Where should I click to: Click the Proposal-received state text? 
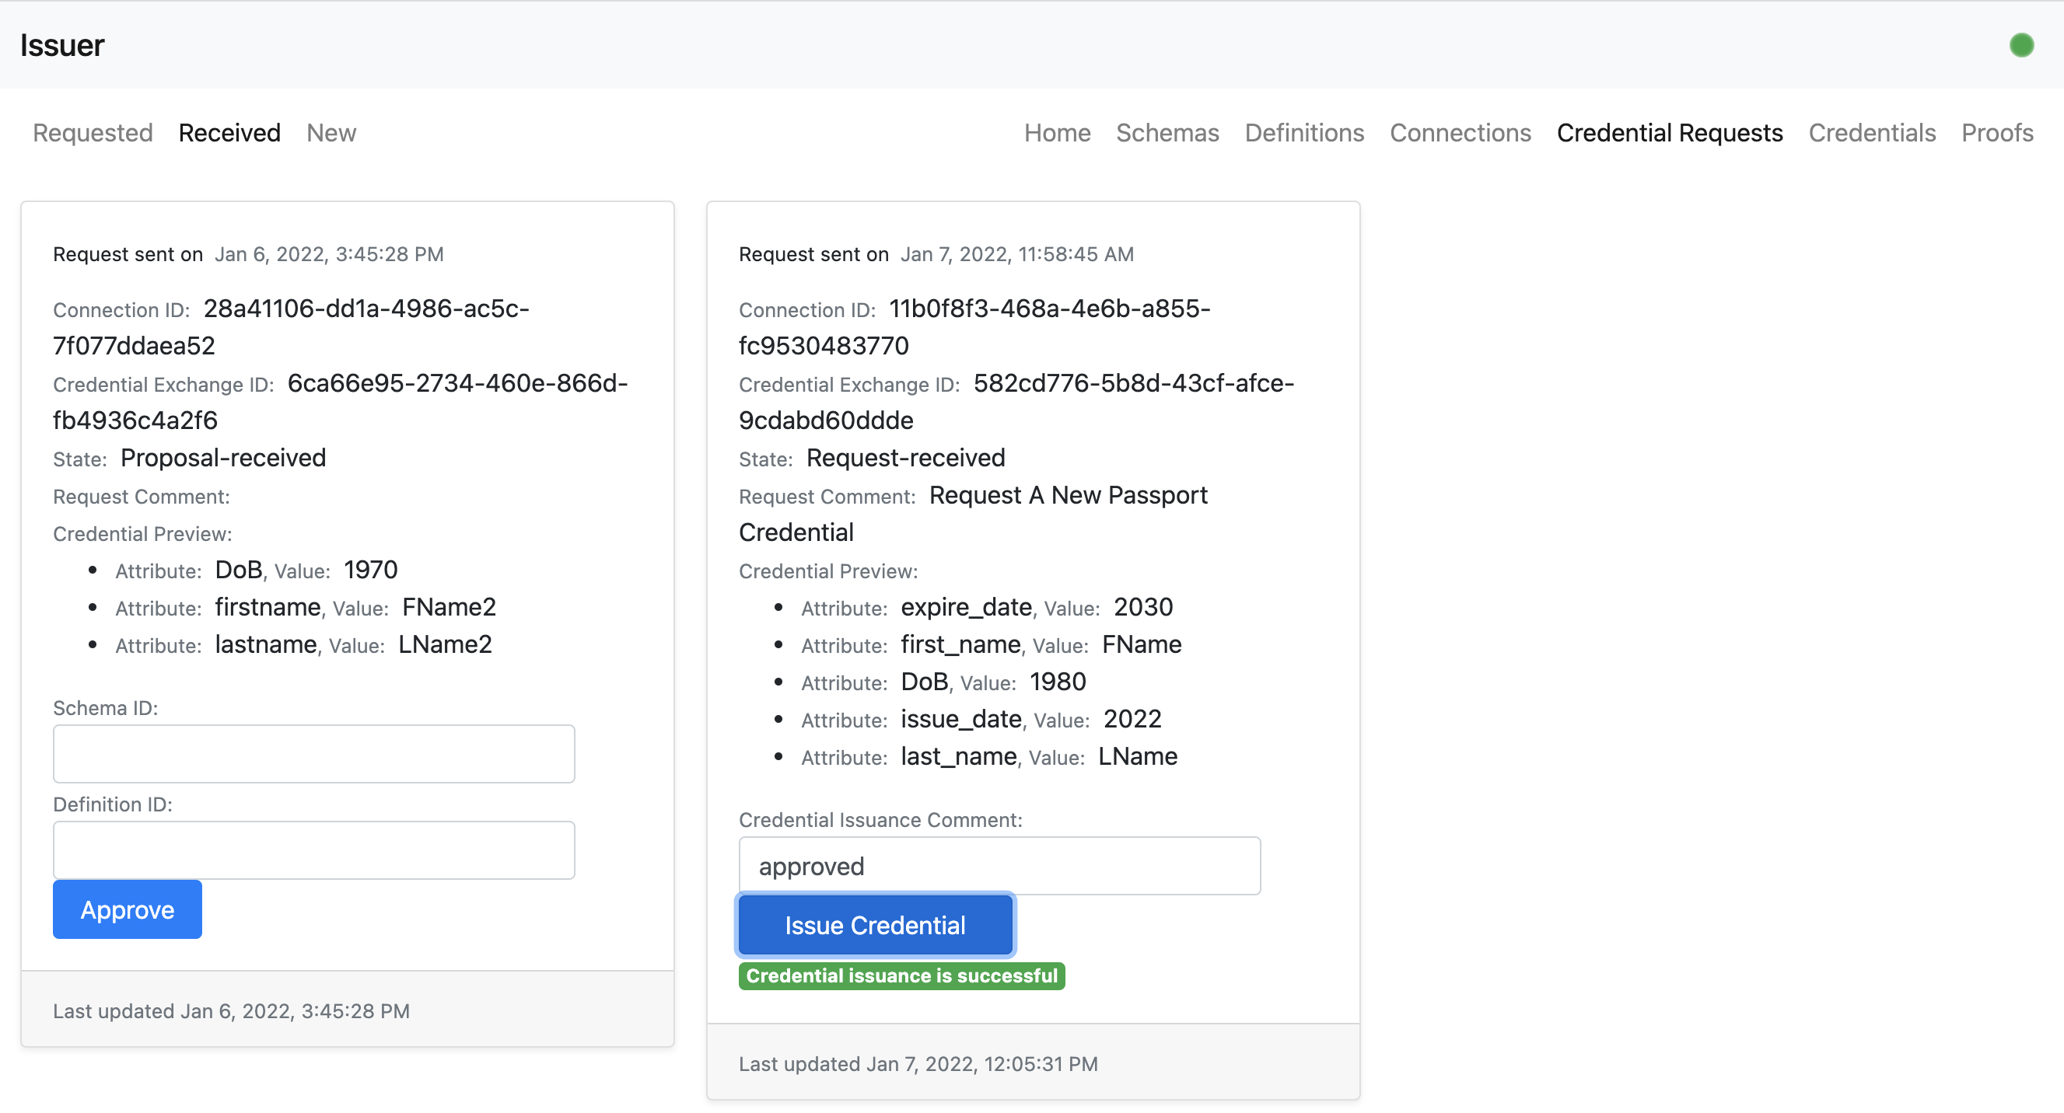pos(222,458)
